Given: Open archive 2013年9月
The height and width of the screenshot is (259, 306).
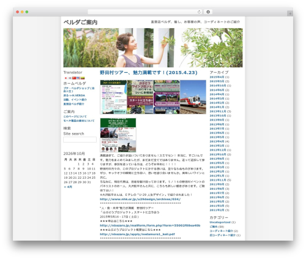Looking at the screenshot, I should (x=217, y=120).
